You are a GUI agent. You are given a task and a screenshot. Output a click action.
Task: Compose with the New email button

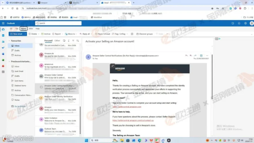16,34
